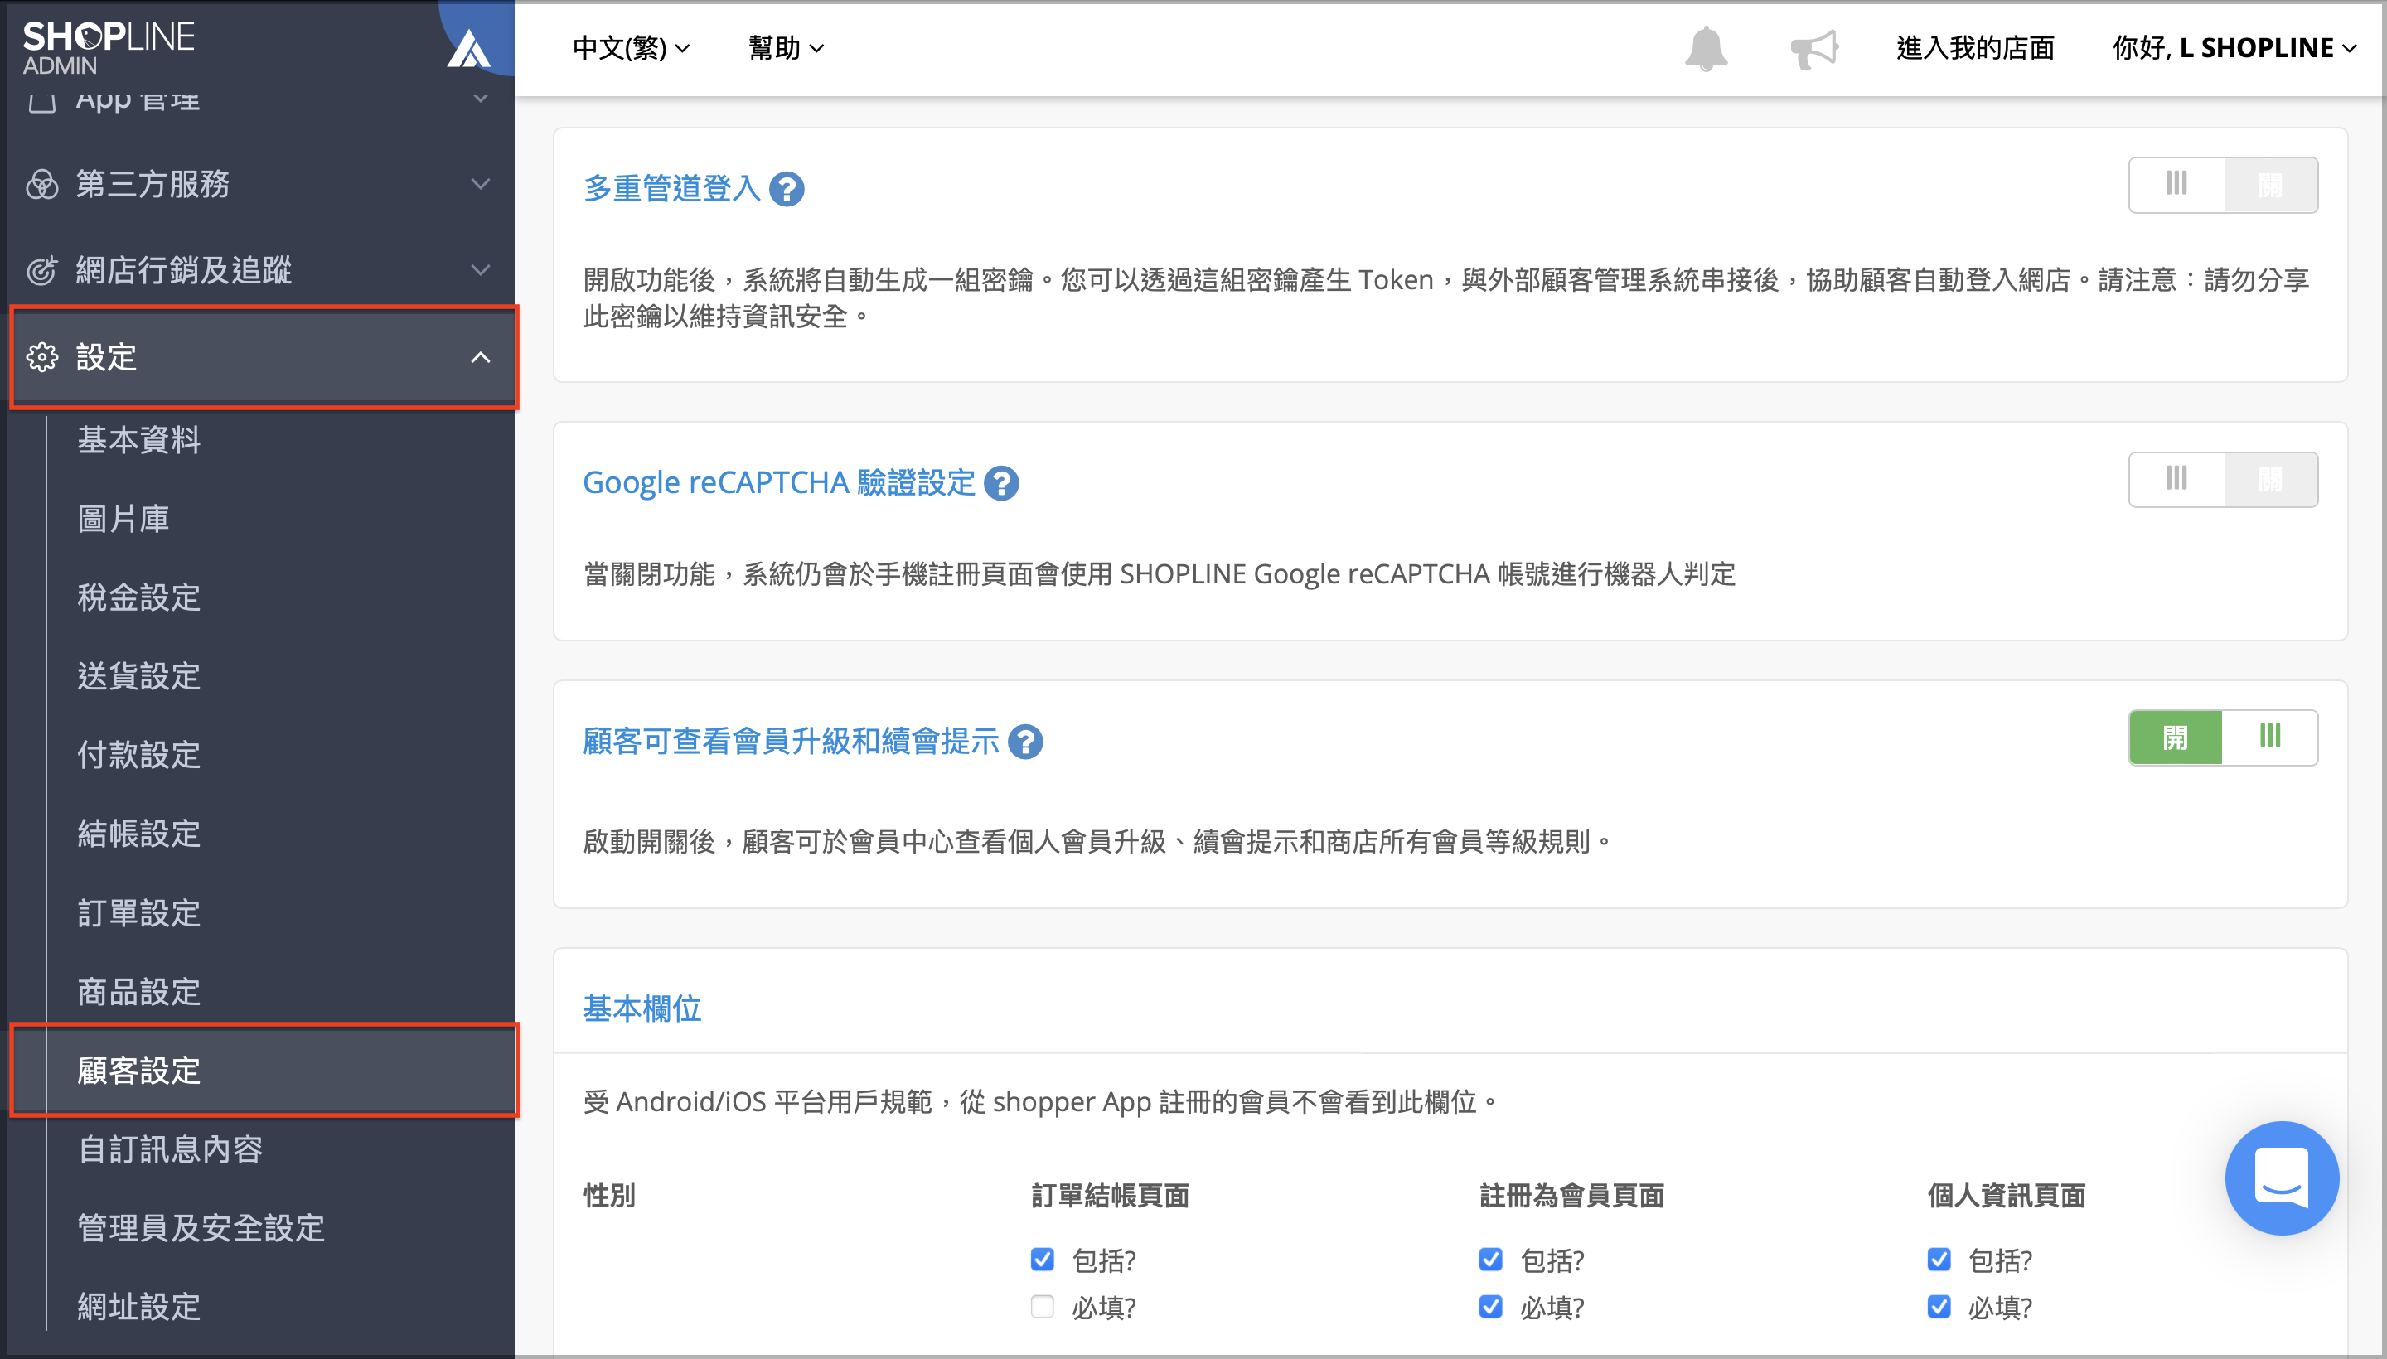This screenshot has height=1359, width=2387.
Task: Select 付款設定 in the settings submenu
Action: tap(139, 754)
